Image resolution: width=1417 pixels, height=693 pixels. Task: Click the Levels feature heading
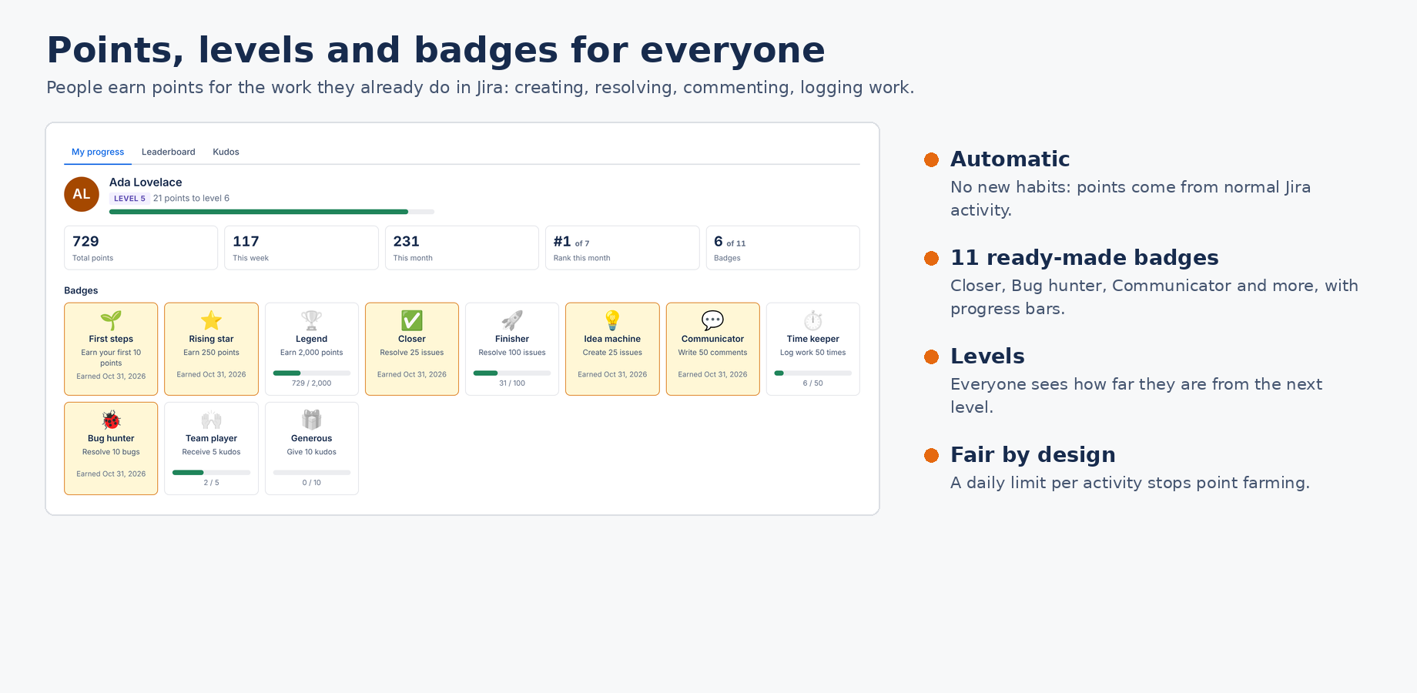click(x=987, y=357)
